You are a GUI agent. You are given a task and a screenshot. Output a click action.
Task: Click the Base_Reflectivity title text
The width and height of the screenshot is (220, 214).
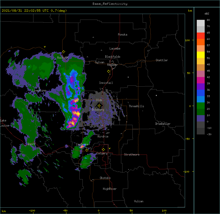(110, 4)
